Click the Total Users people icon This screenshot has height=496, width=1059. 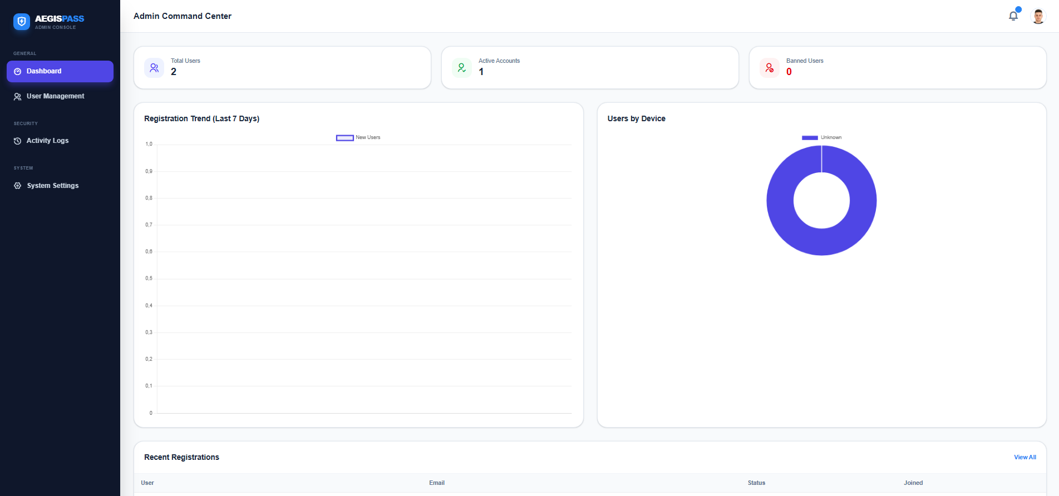tap(154, 68)
